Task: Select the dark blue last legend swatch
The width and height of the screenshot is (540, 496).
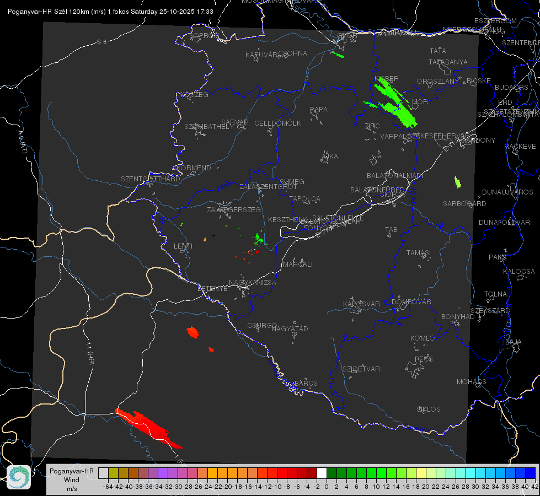Action: pos(531,473)
